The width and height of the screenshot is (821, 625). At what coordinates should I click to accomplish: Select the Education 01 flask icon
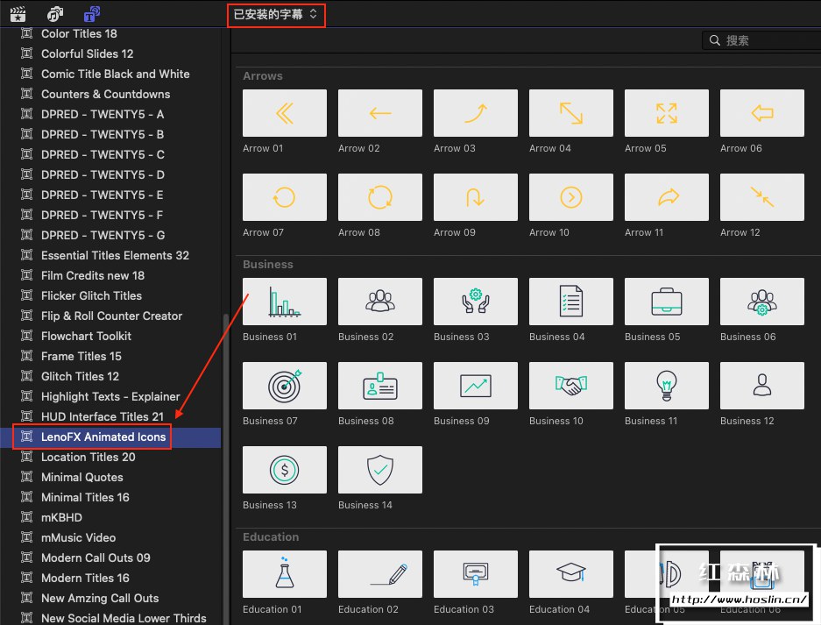[284, 574]
